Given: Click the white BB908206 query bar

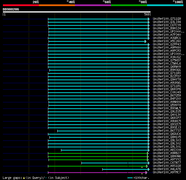Looking at the screenshot, I should pos(77,12).
